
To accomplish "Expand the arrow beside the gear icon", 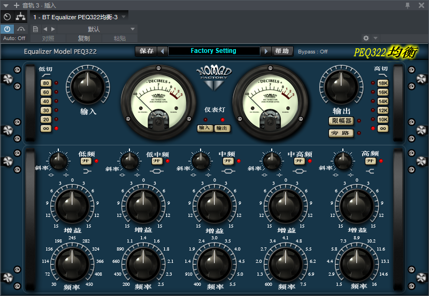I will [x=376, y=38].
